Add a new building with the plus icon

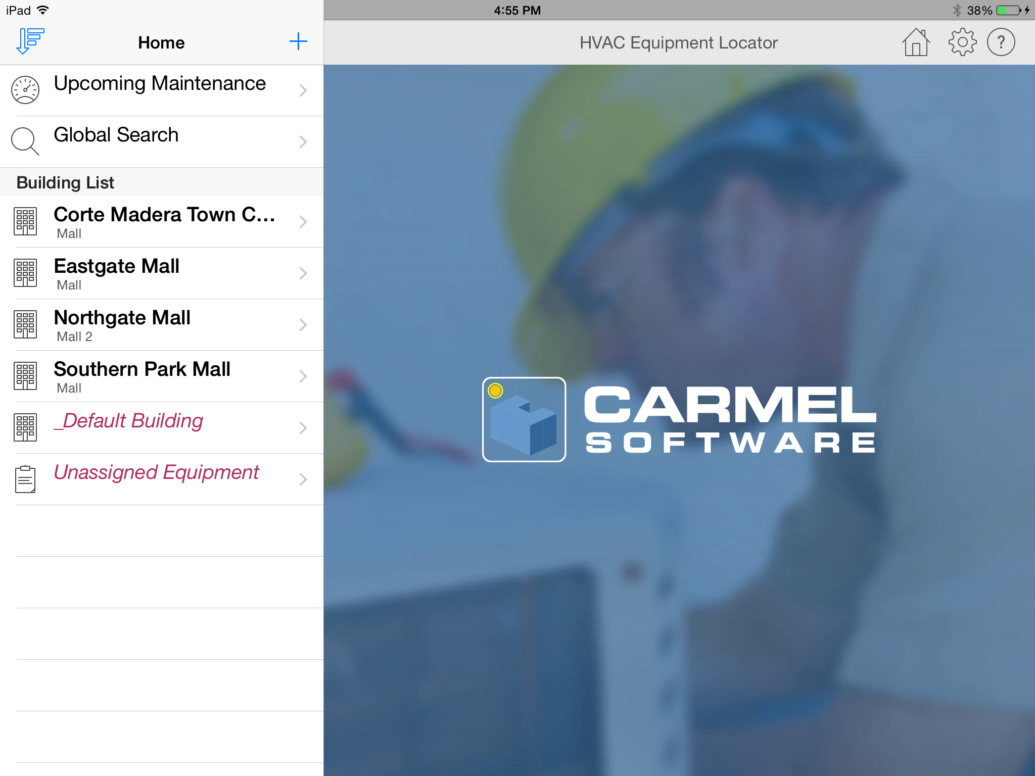298,41
